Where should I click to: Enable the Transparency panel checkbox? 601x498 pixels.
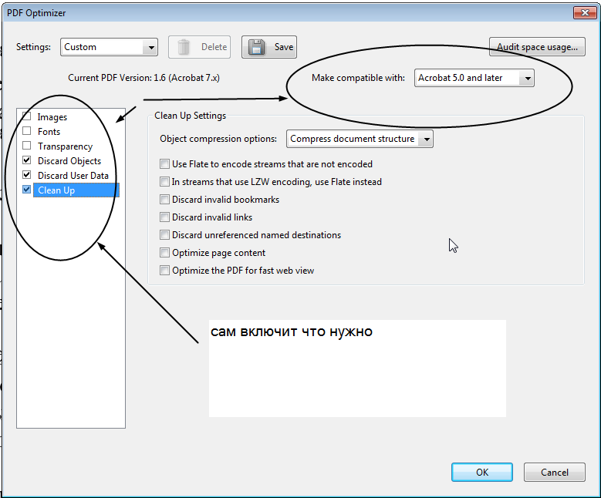[x=26, y=146]
